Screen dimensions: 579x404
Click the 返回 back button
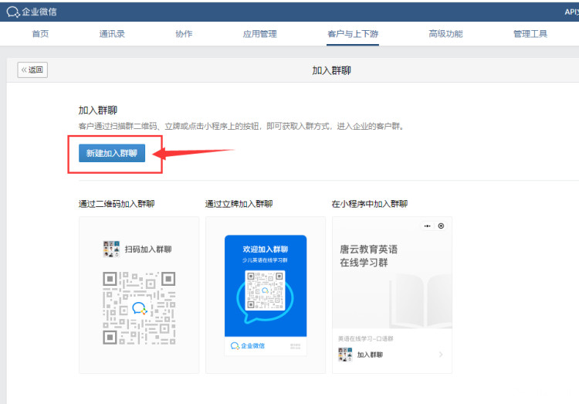[32, 70]
